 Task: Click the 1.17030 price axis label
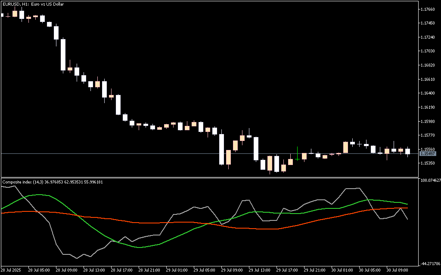coord(428,51)
